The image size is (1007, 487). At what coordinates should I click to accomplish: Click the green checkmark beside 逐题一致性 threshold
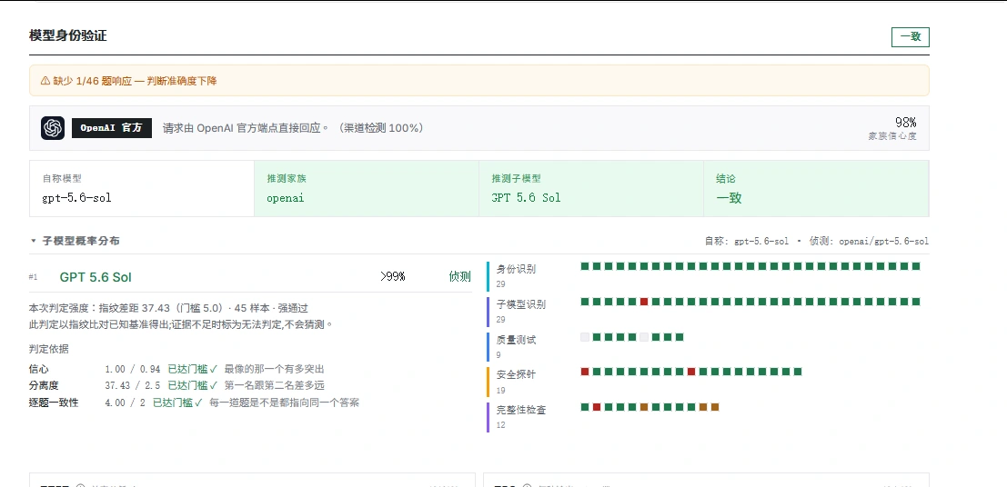point(197,403)
